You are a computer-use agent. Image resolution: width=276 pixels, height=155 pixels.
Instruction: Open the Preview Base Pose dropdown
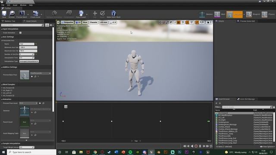pos(41,73)
